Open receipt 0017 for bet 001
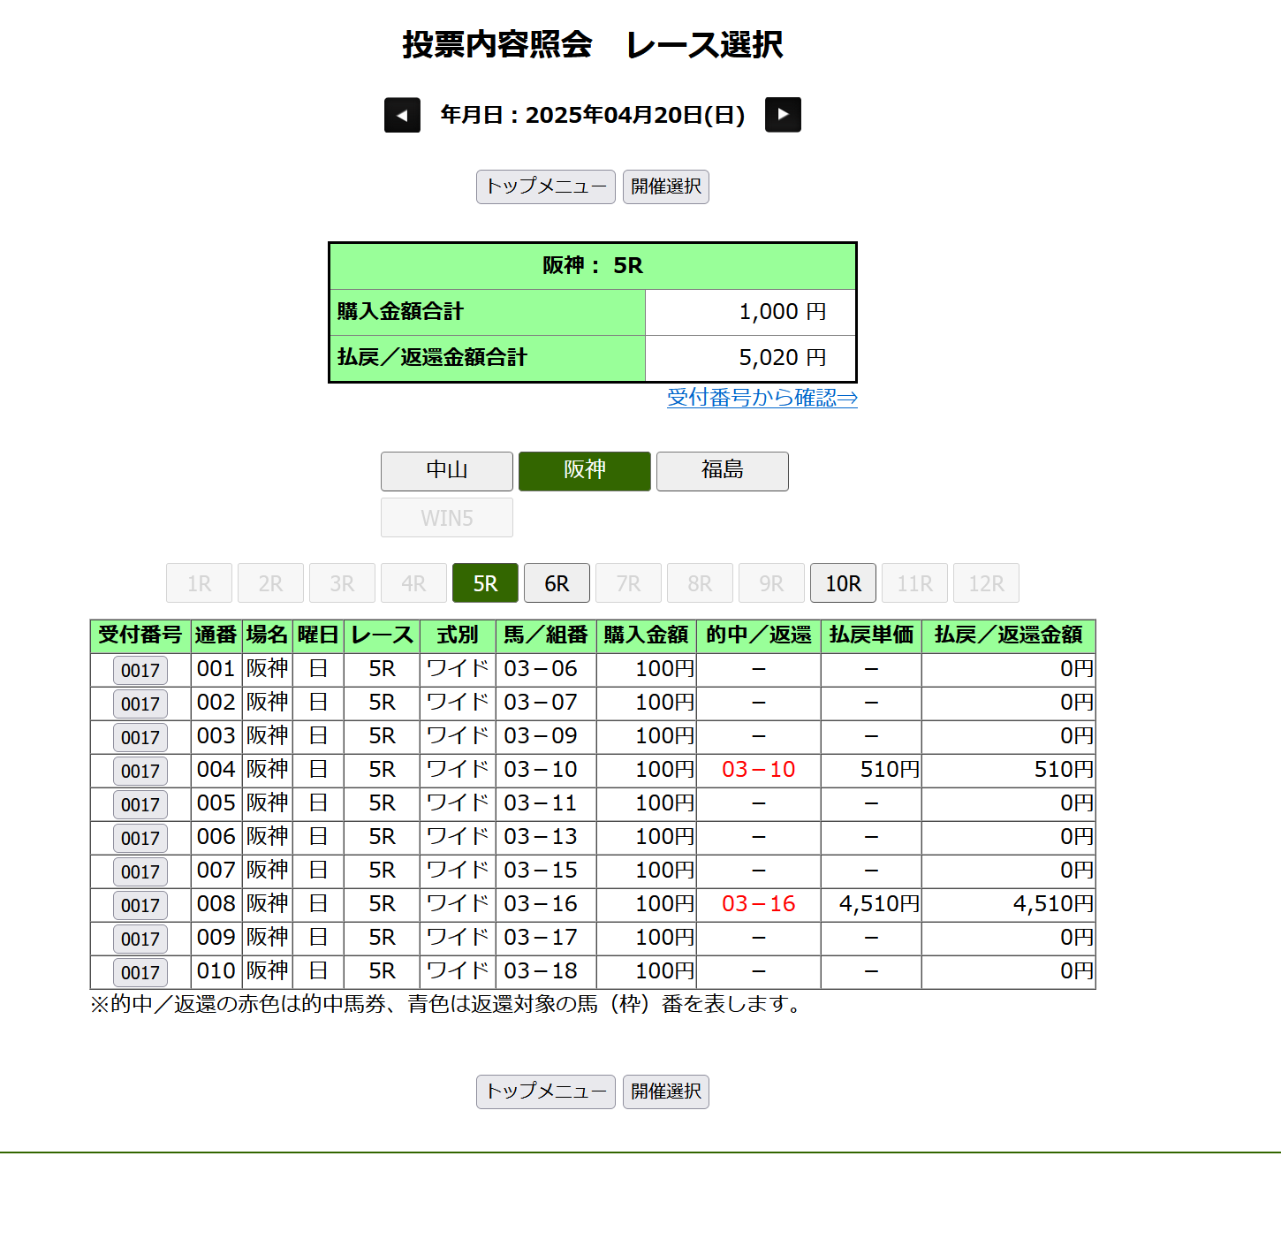Screen dimensions: 1281x1255 click(140, 671)
